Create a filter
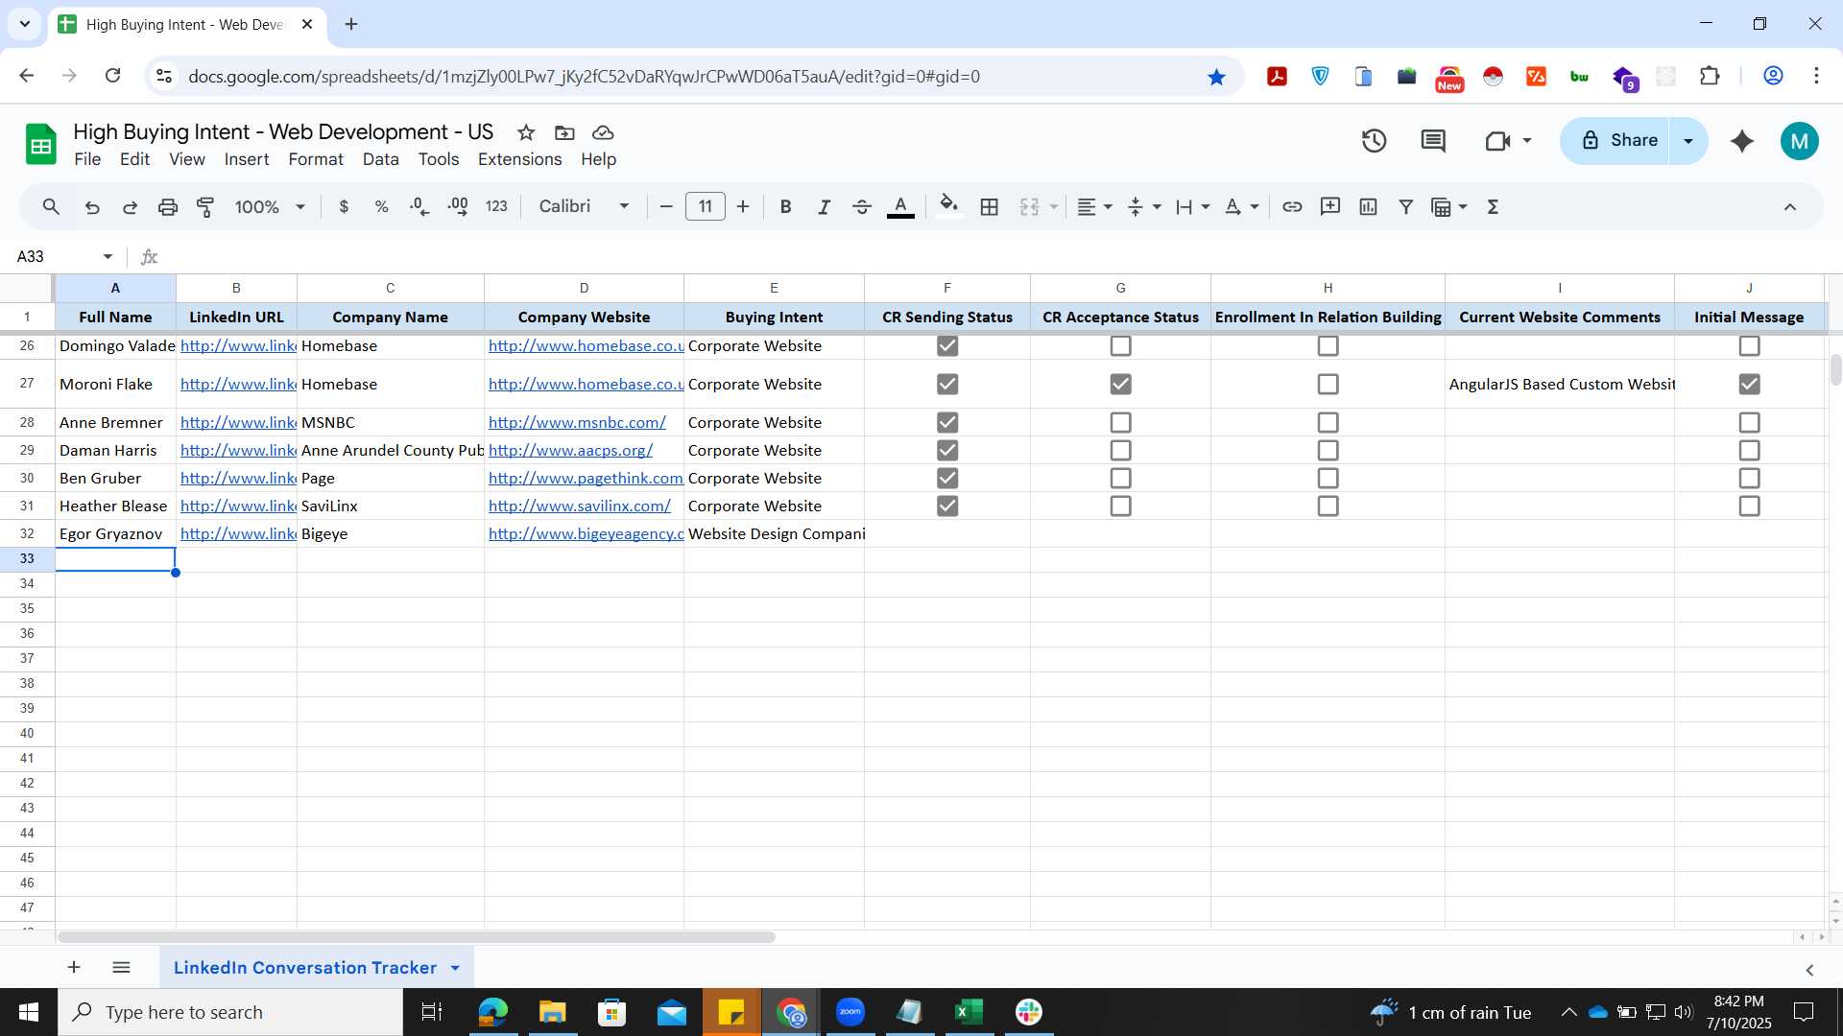This screenshot has width=1843, height=1036. [1406, 206]
